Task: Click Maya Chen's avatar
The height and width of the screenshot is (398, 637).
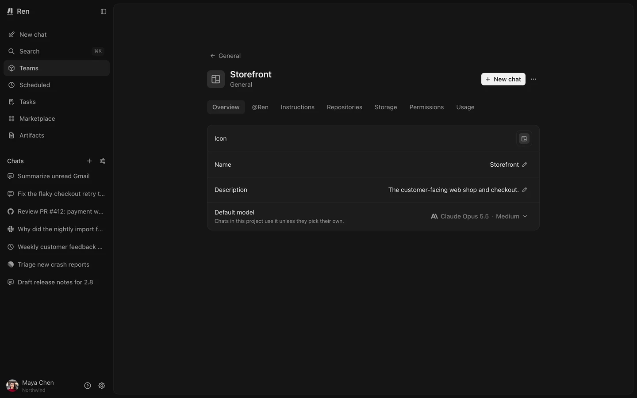Action: 12,386
